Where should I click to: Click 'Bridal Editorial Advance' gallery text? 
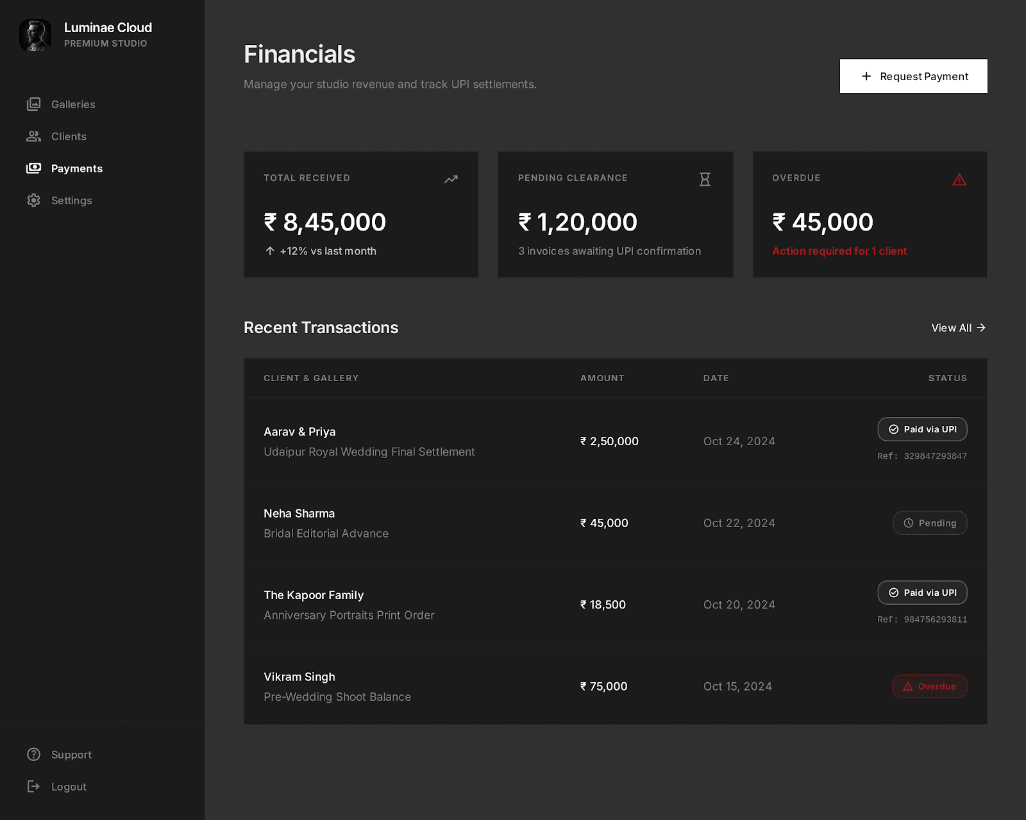click(326, 534)
